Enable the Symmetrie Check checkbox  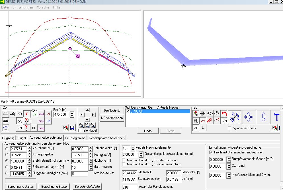[x=230, y=128]
